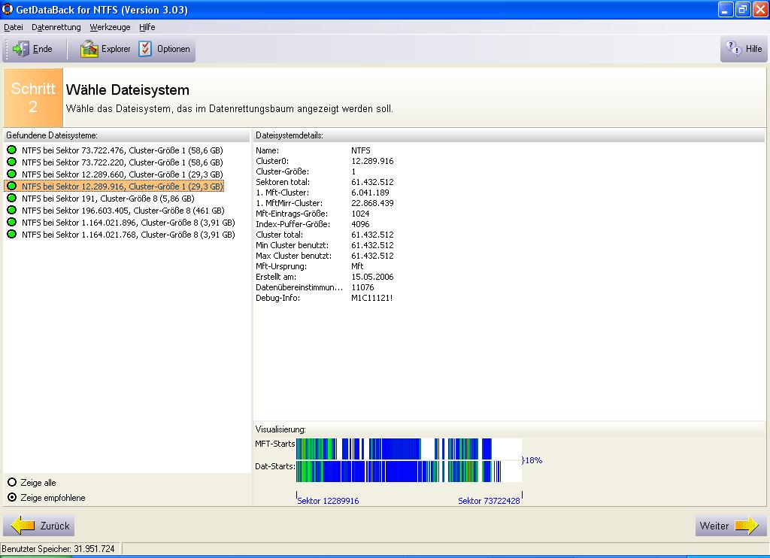Click the Erstellt am date 15.05.2006
The width and height of the screenshot is (770, 558).
372,277
